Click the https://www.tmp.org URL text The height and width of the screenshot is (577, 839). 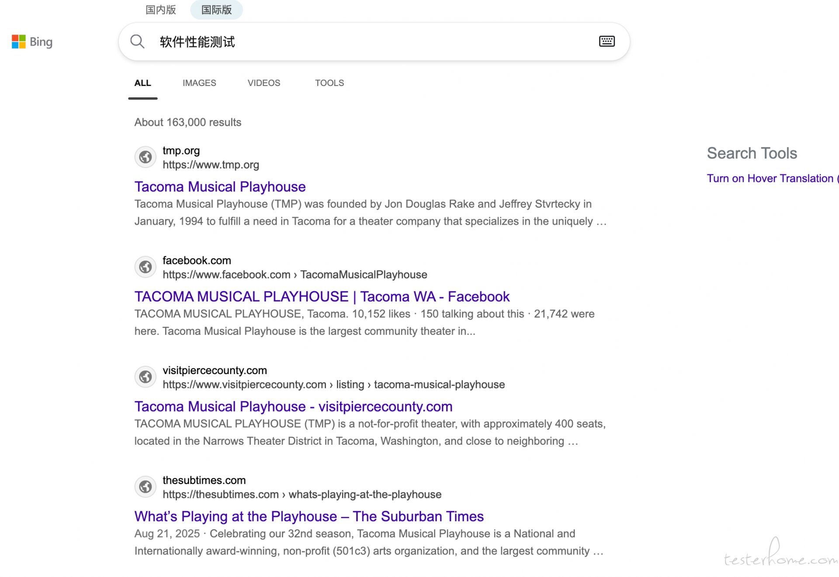(211, 165)
